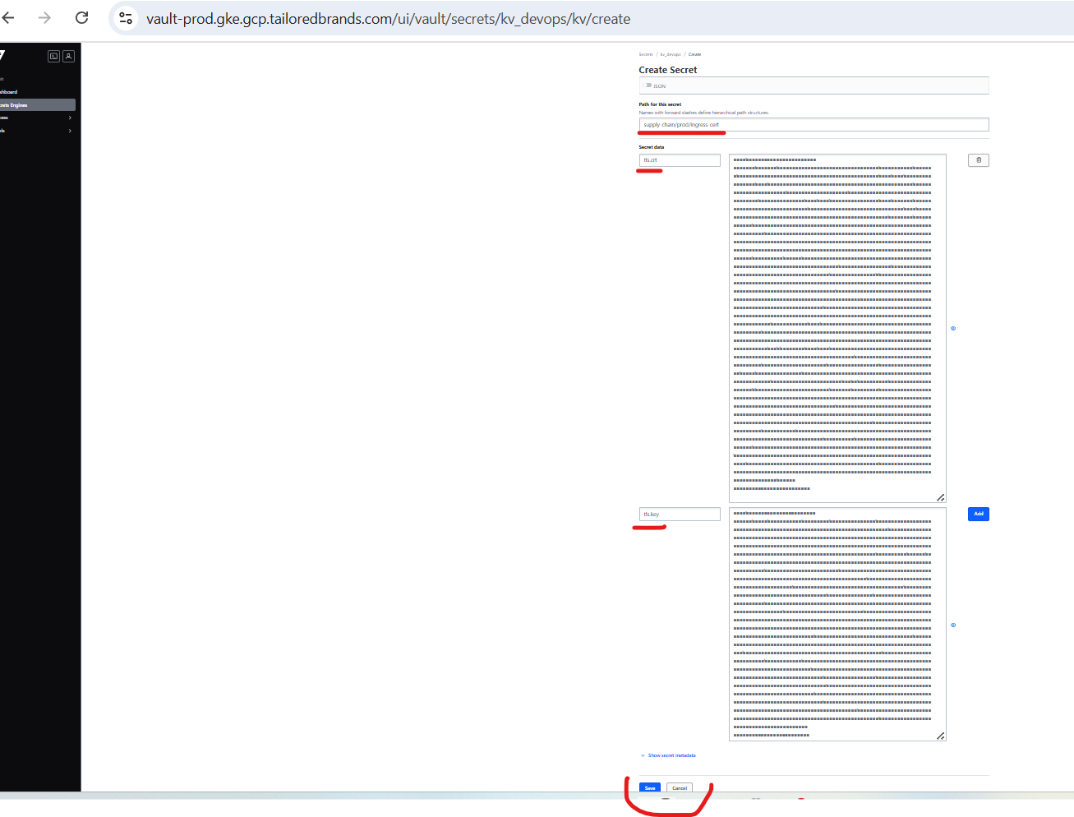Open the kv_devops breadcrumb link

(x=669, y=53)
